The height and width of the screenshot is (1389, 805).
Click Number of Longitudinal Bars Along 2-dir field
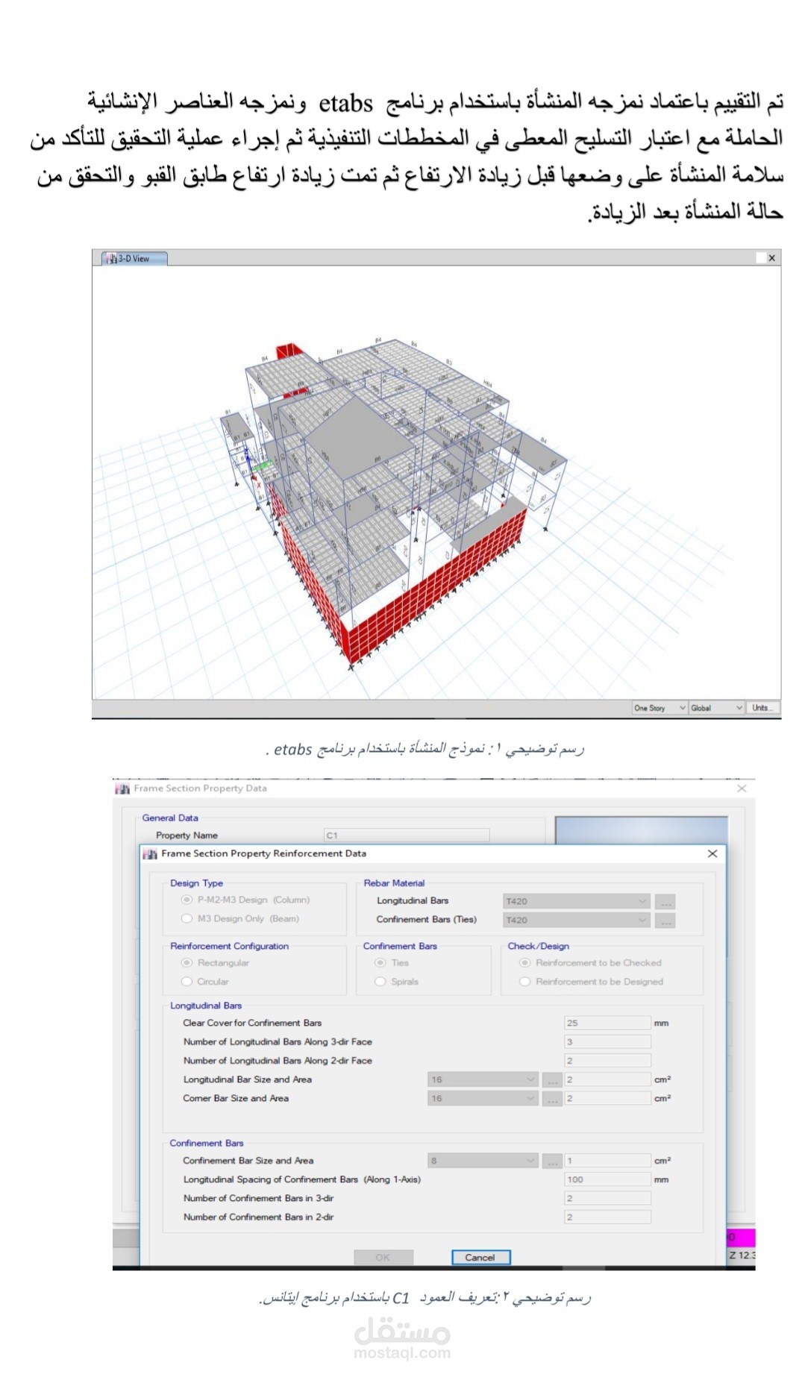point(607,1060)
